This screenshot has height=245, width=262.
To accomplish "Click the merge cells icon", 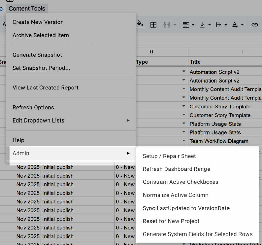I will click(x=167, y=25).
